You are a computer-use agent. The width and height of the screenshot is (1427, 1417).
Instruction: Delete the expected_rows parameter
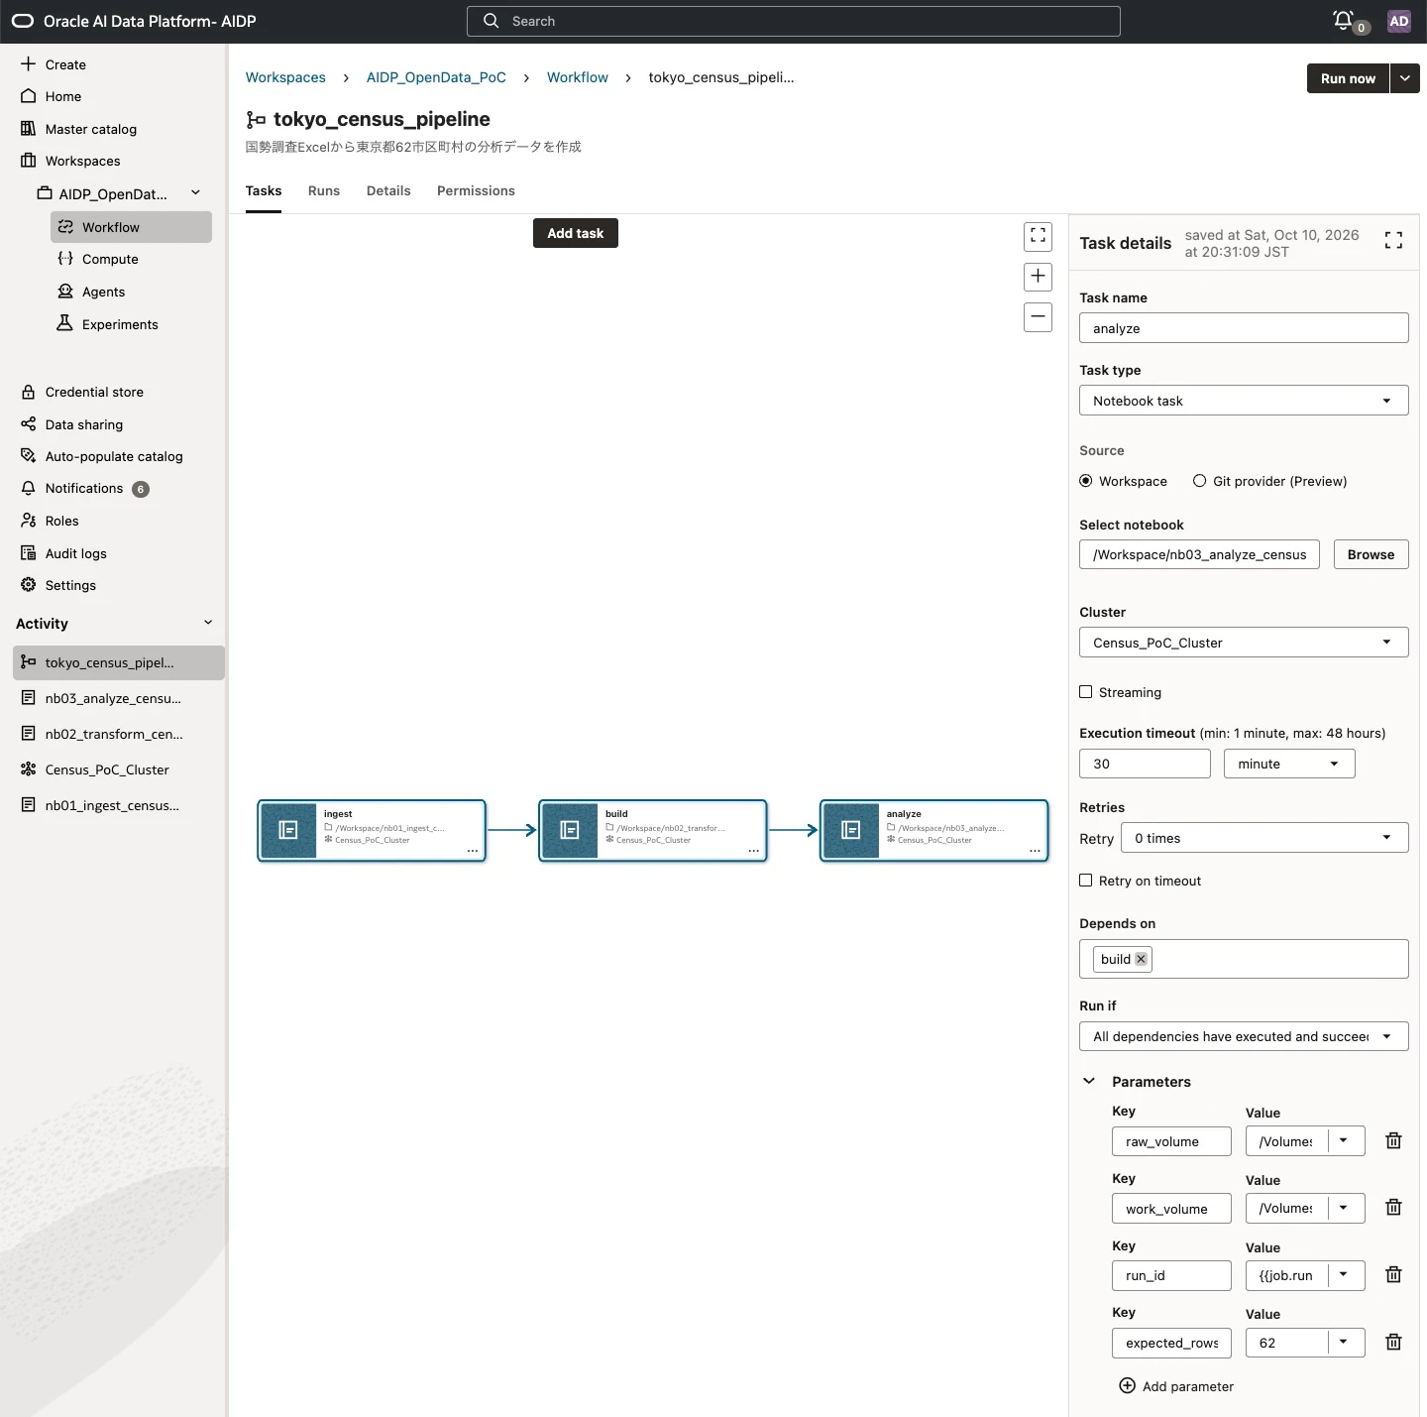(x=1393, y=1342)
